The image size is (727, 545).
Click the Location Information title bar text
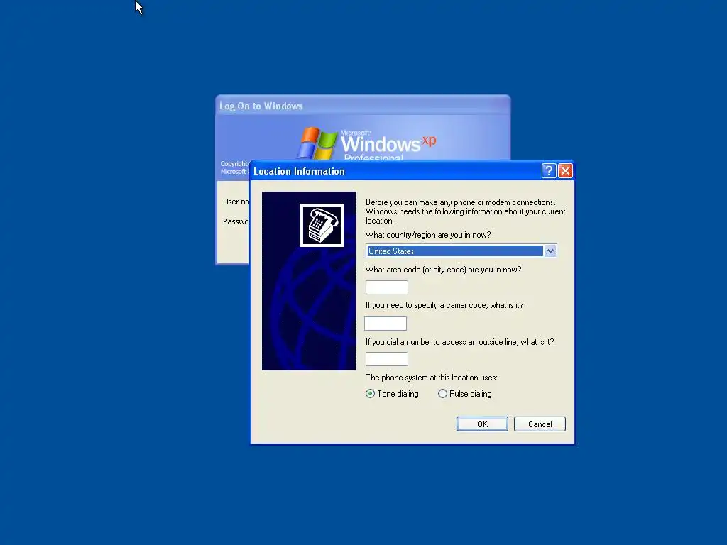(x=299, y=172)
